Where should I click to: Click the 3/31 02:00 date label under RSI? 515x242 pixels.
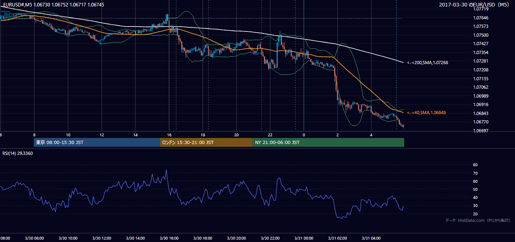click(x=338, y=238)
